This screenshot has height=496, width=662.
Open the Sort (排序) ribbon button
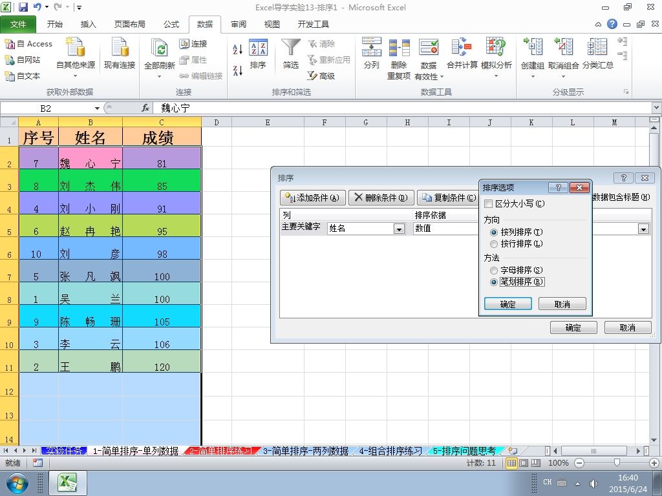[258, 54]
